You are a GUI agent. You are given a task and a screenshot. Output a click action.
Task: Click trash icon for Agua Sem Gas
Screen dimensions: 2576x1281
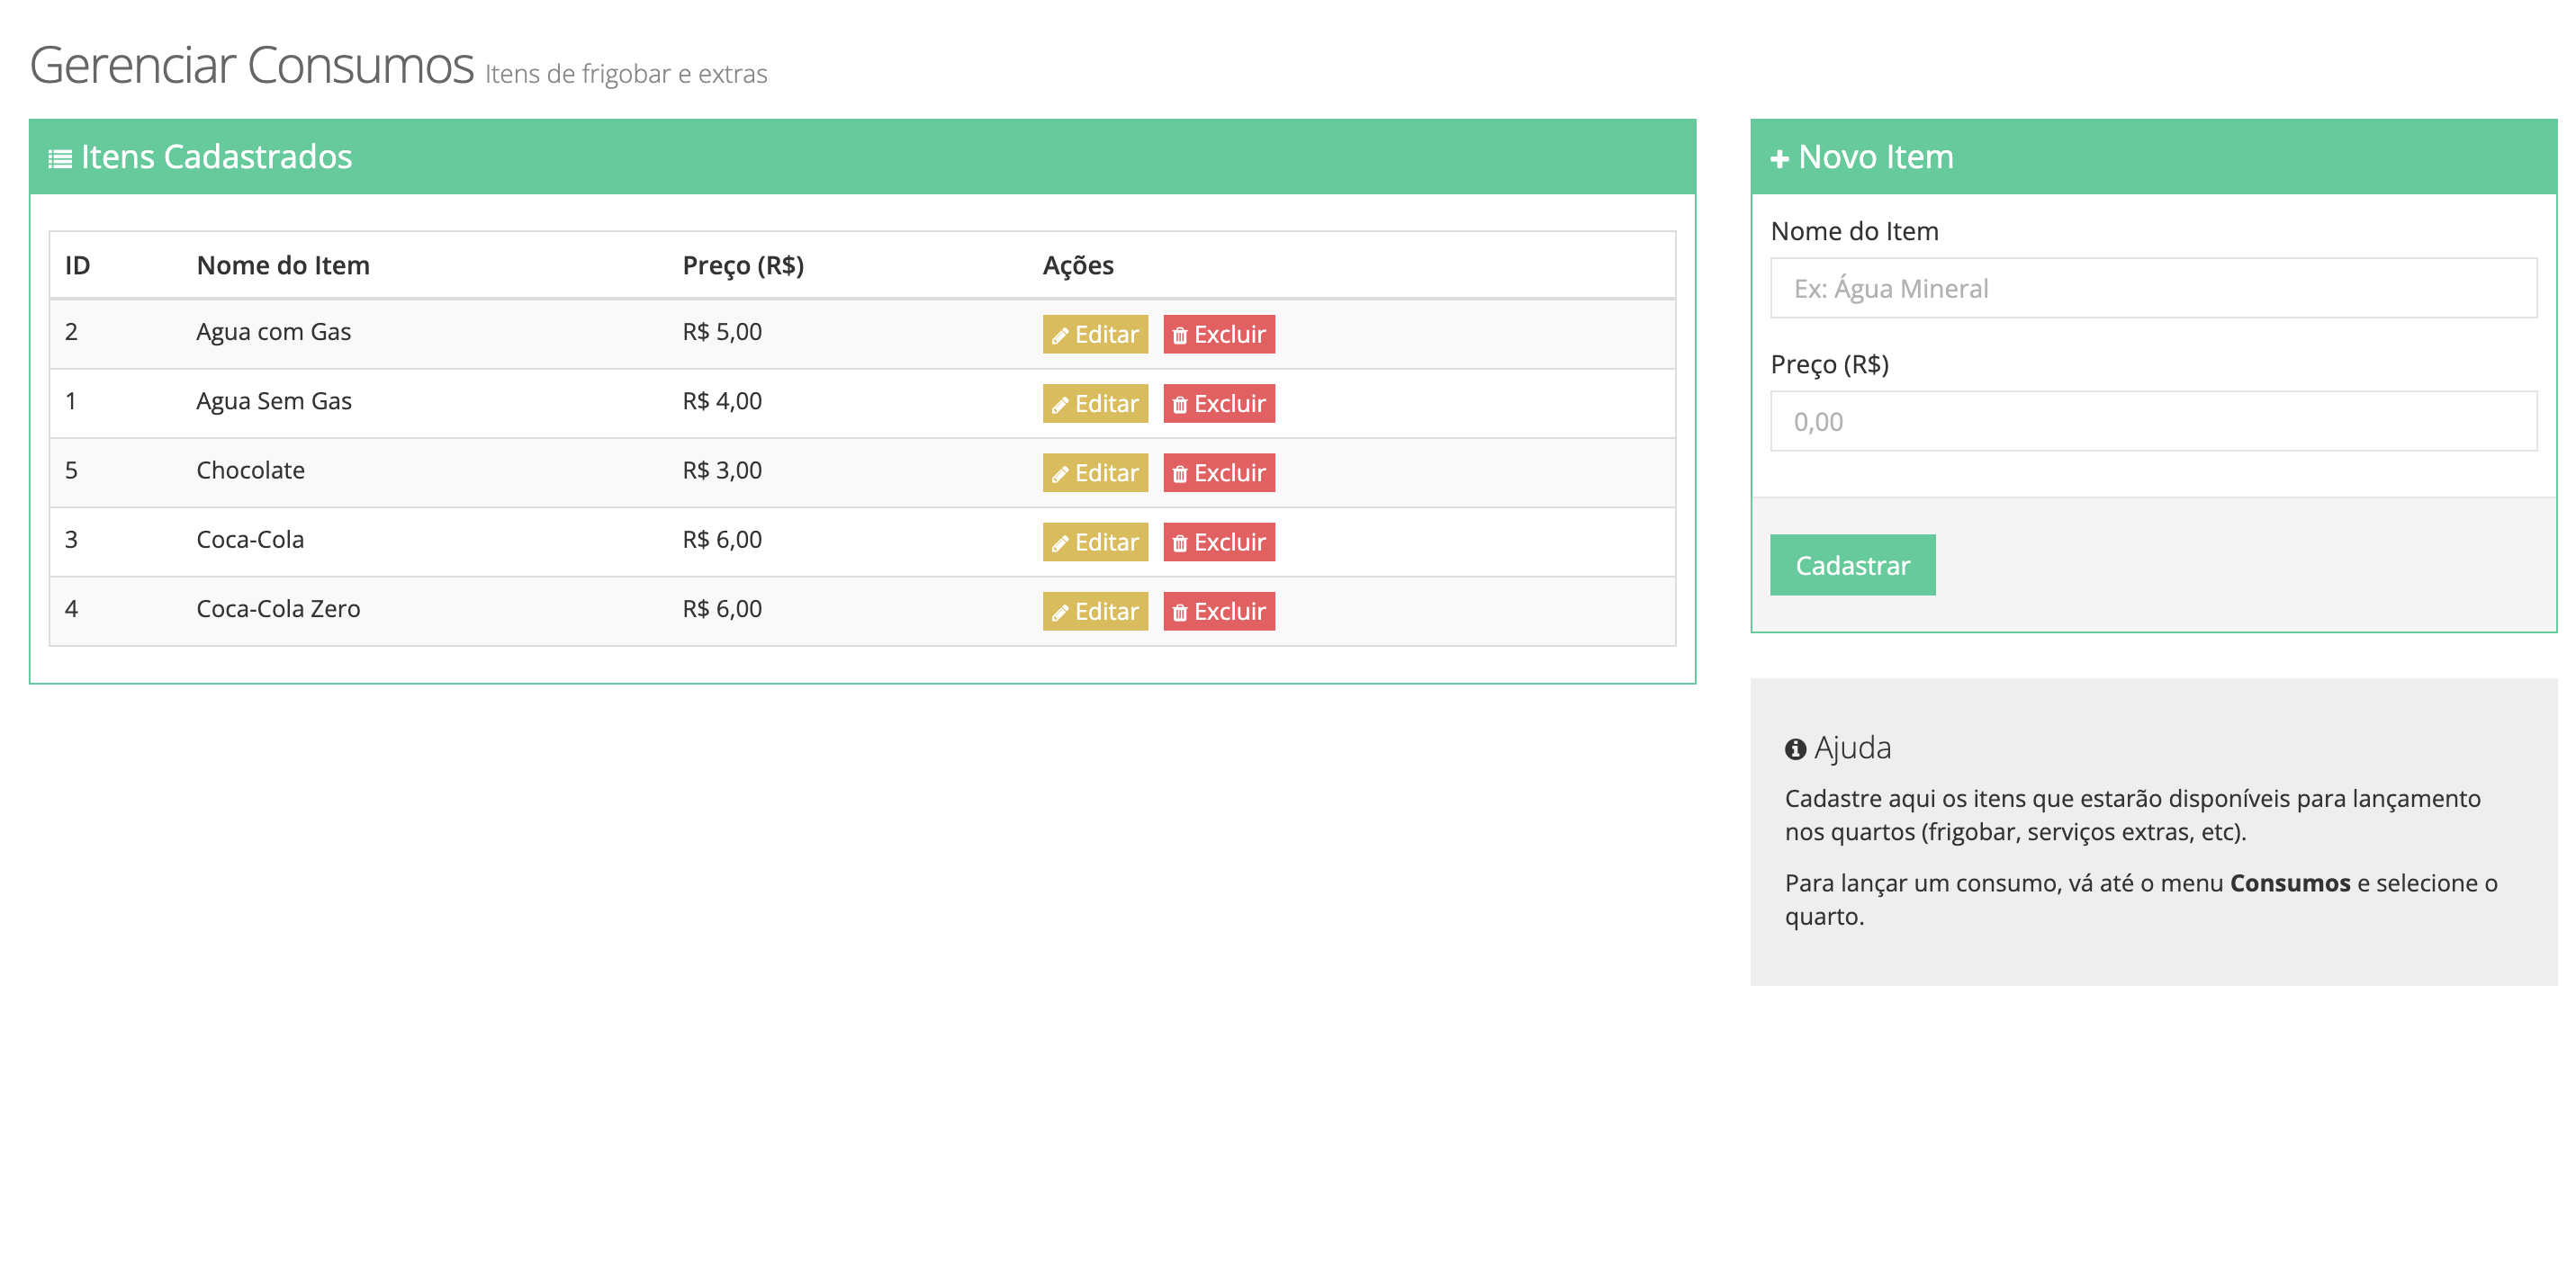point(1180,405)
